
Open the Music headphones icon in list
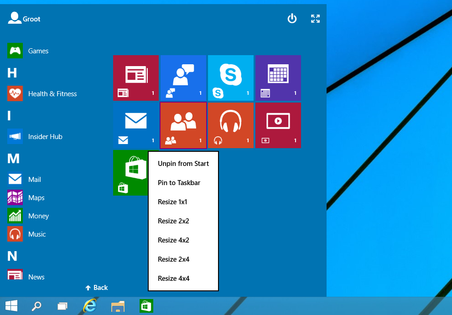click(x=15, y=234)
